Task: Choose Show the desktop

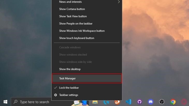Action: [x=87, y=69]
